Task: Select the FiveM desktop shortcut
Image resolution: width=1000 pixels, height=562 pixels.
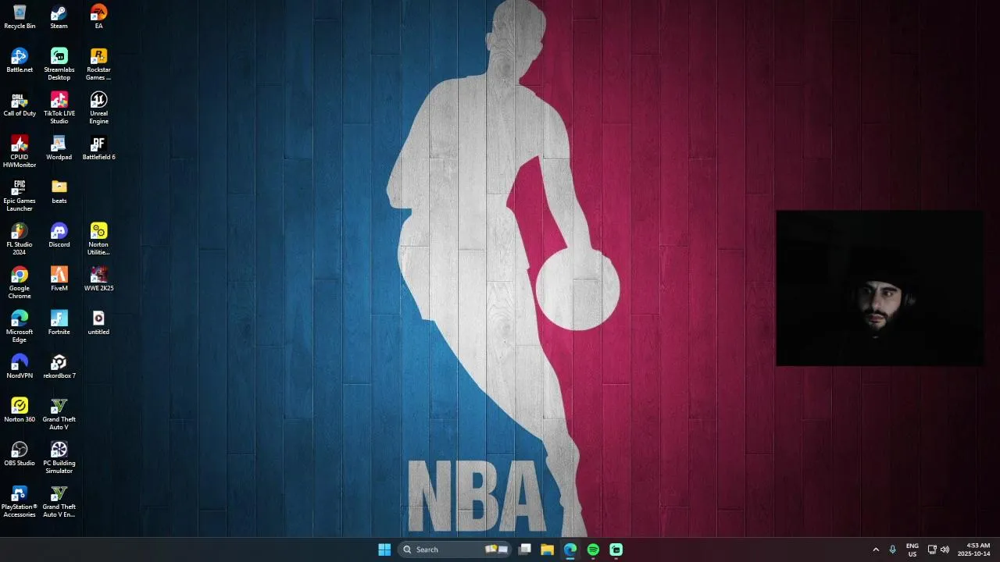Action: pos(59,279)
